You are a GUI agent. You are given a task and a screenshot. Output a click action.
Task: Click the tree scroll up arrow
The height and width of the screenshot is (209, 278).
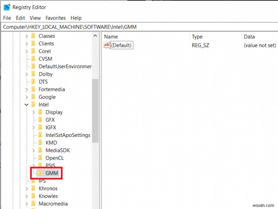(x=95, y=36)
